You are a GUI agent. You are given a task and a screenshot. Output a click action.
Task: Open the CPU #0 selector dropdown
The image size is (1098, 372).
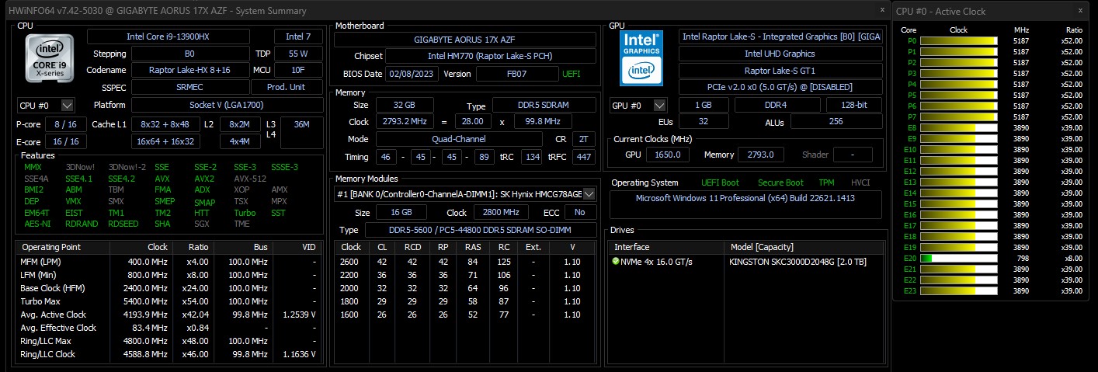click(46, 105)
